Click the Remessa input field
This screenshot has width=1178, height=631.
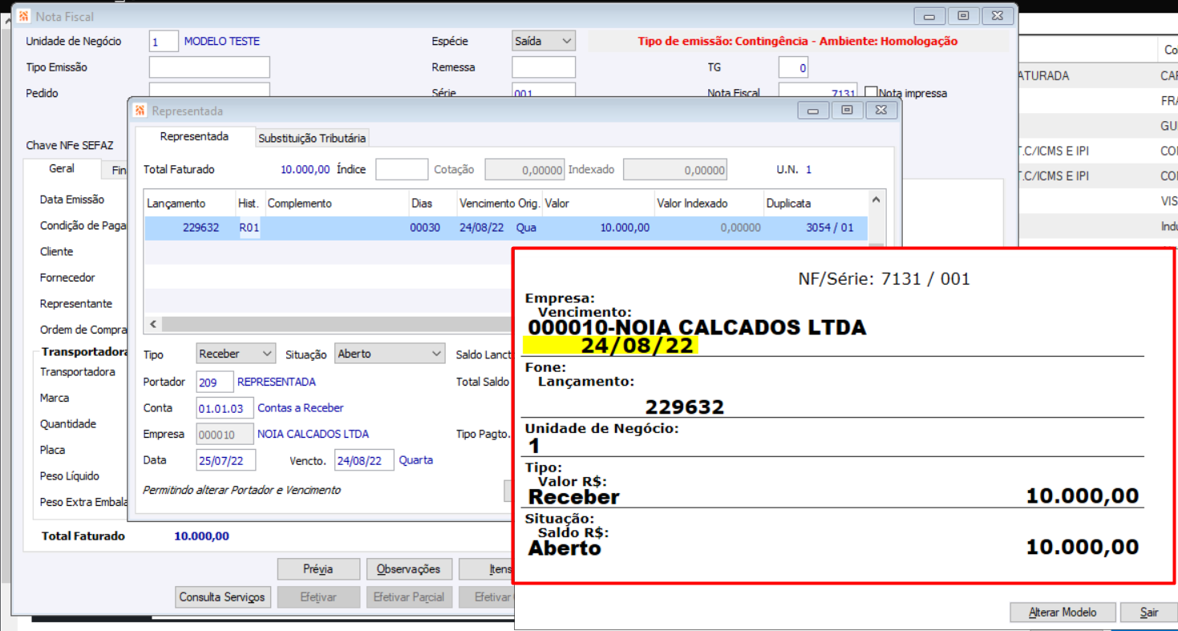[x=544, y=67]
